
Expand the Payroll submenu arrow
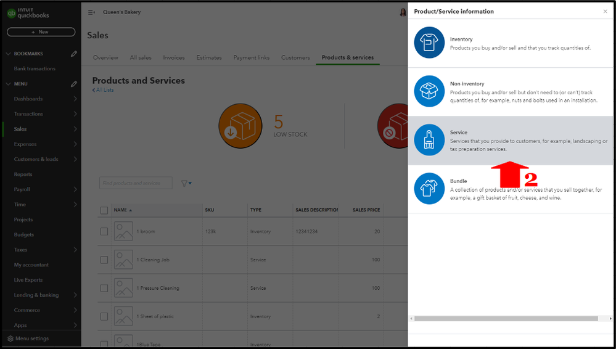pos(75,189)
